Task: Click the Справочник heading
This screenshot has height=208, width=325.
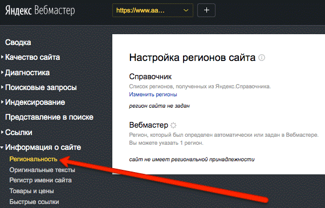Action: click(x=151, y=77)
